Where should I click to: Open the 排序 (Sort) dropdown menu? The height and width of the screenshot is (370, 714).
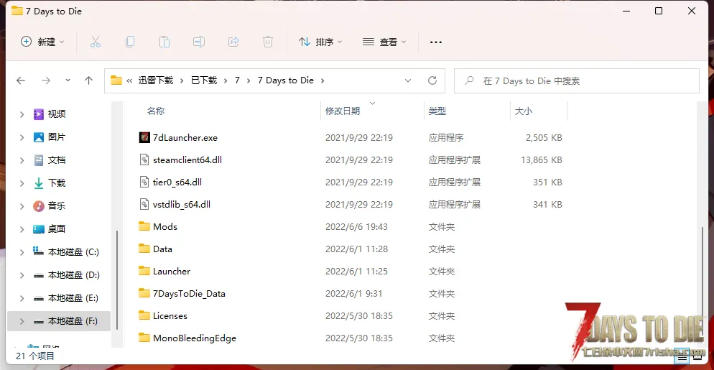coord(320,42)
